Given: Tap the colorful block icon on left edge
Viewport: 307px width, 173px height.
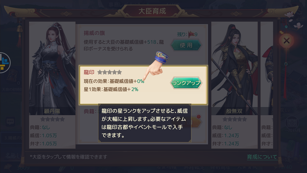Looking at the screenshot, I should pyautogui.click(x=4, y=63).
